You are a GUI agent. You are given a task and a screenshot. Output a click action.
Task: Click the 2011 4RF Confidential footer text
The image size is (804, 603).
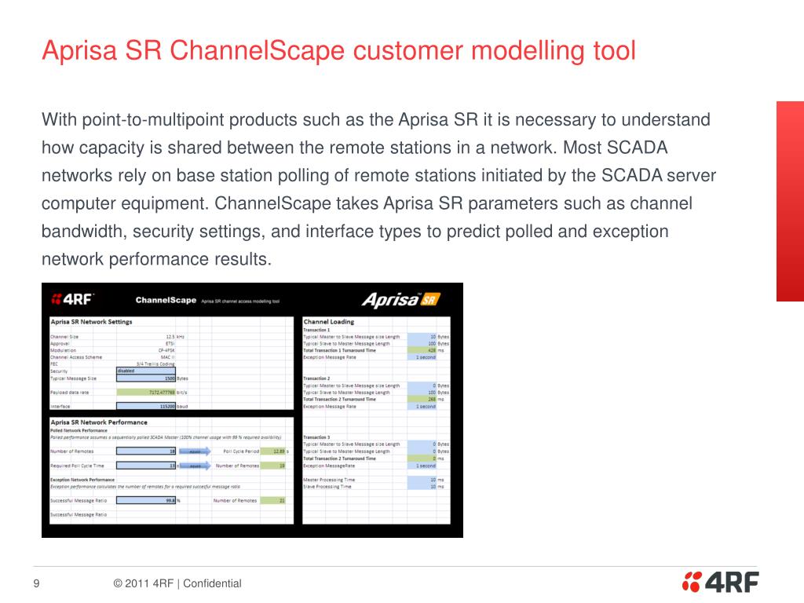(177, 583)
